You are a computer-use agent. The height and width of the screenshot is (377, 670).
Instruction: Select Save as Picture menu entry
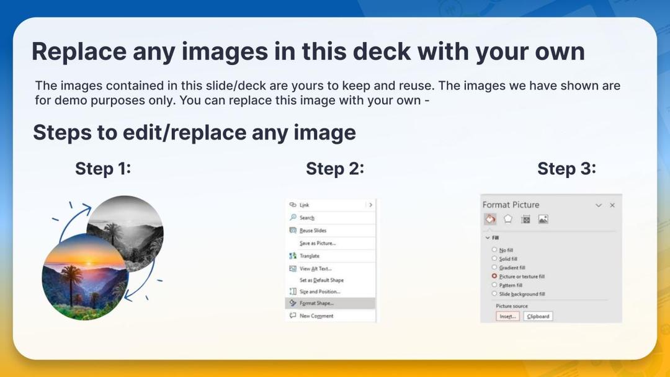point(317,243)
